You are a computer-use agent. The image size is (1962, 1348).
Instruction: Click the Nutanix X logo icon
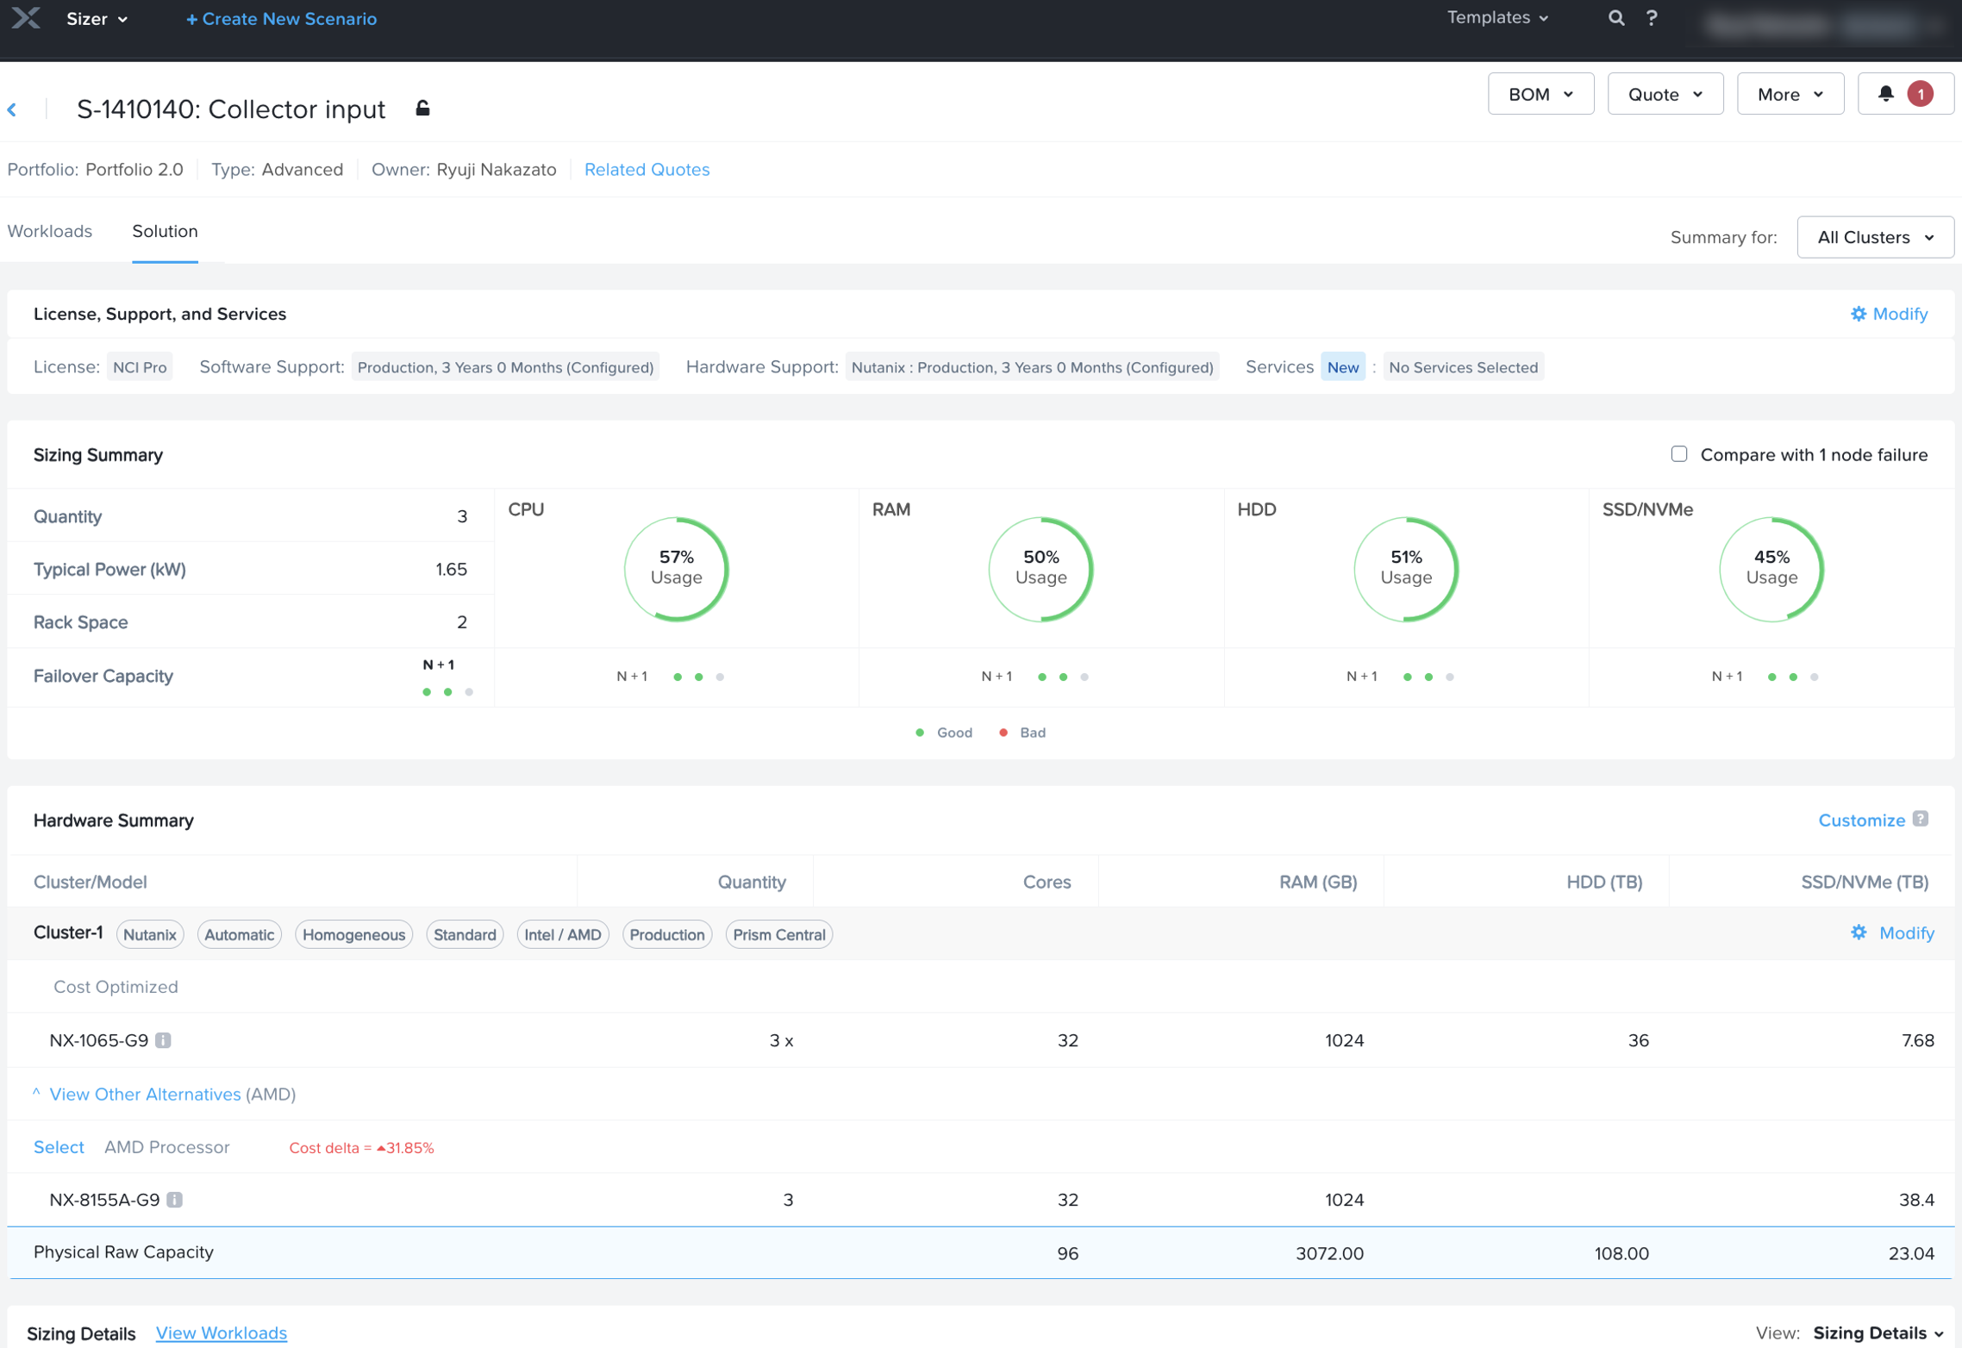26,18
